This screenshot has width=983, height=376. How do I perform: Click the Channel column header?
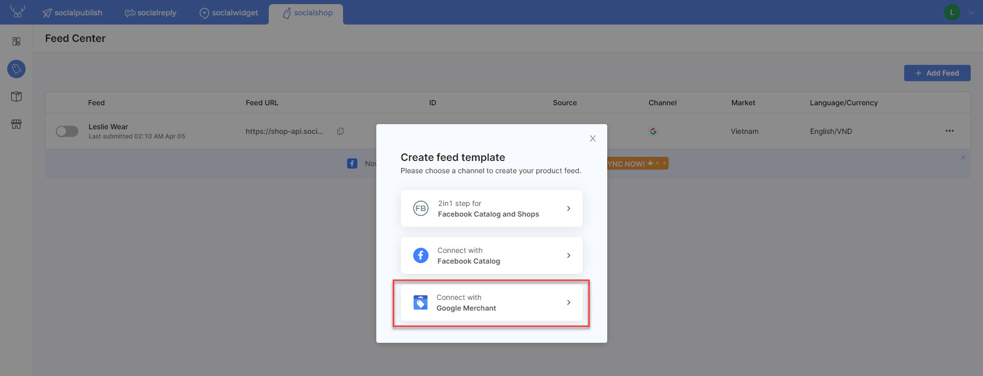click(x=663, y=103)
